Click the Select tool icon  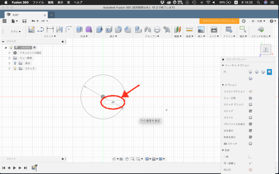[243, 29]
